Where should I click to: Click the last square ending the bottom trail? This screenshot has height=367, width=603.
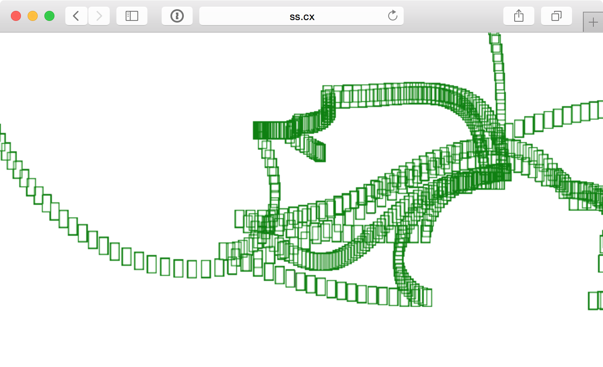tap(426, 297)
